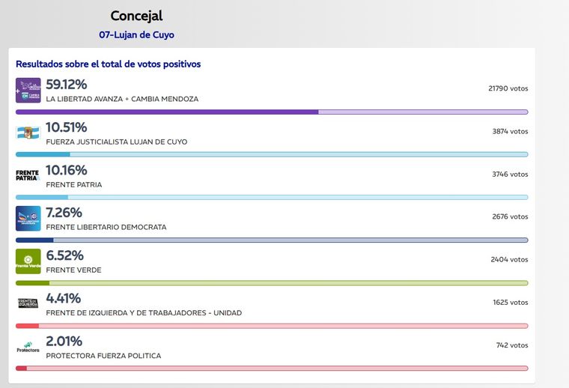This screenshot has width=569, height=388.
Task: Click the Frente Patria logo
Action: click(x=28, y=176)
